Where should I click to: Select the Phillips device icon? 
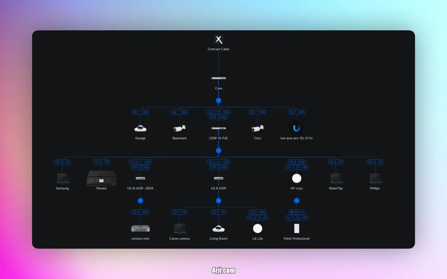(x=374, y=178)
